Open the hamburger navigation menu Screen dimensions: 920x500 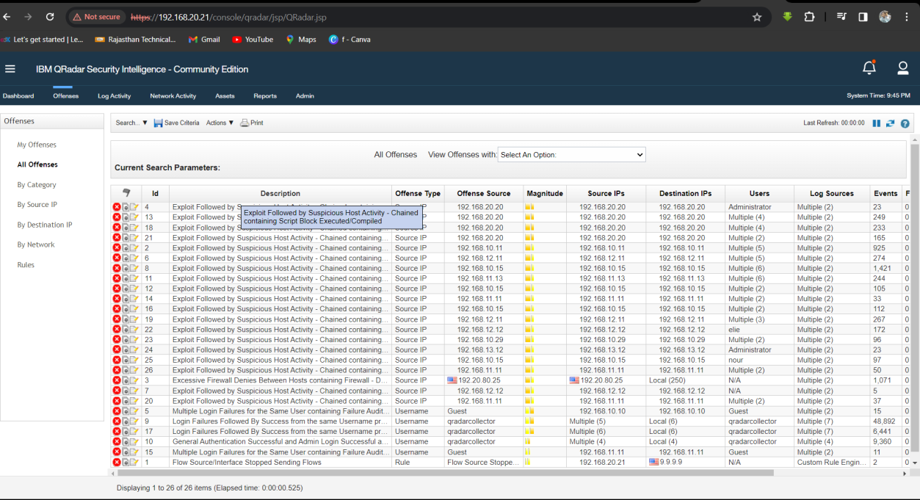coord(10,69)
